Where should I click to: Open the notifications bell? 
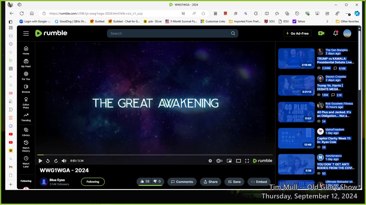(x=336, y=33)
